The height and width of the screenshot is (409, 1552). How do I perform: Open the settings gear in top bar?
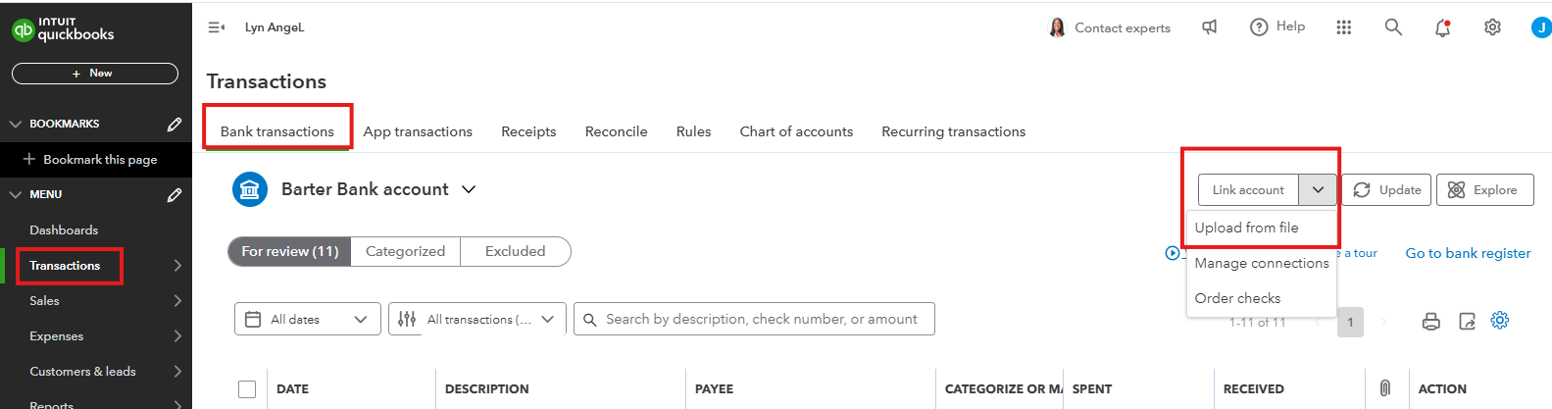coord(1492,27)
